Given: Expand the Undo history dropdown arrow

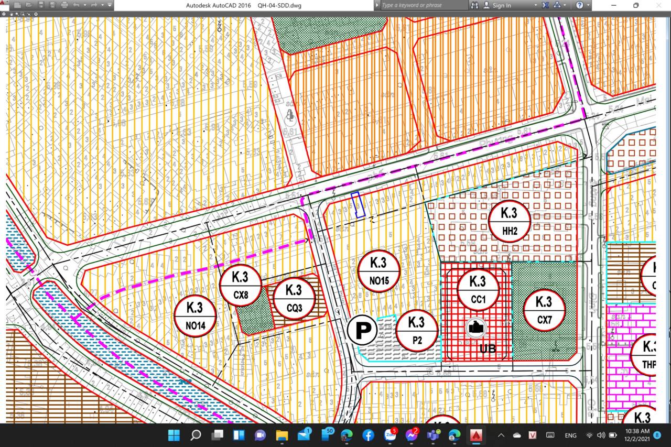Looking at the screenshot, I should coord(84,5).
